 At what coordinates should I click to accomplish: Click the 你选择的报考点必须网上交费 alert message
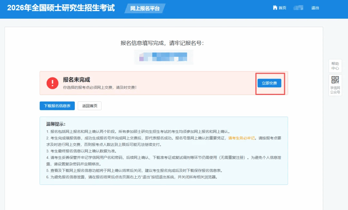(x=100, y=88)
